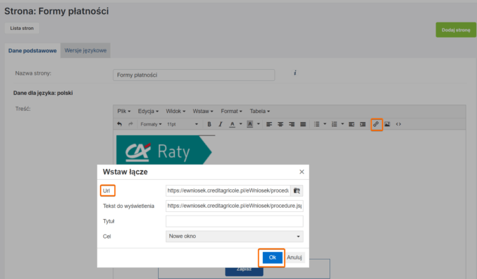Click the Anuluj button
The image size is (477, 279).
click(x=294, y=257)
